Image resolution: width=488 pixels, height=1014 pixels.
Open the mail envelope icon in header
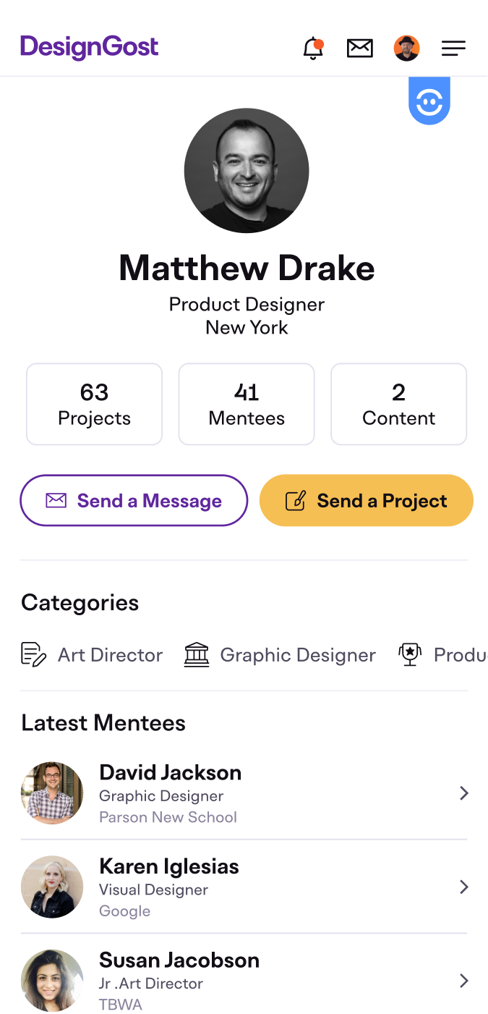pyautogui.click(x=360, y=48)
